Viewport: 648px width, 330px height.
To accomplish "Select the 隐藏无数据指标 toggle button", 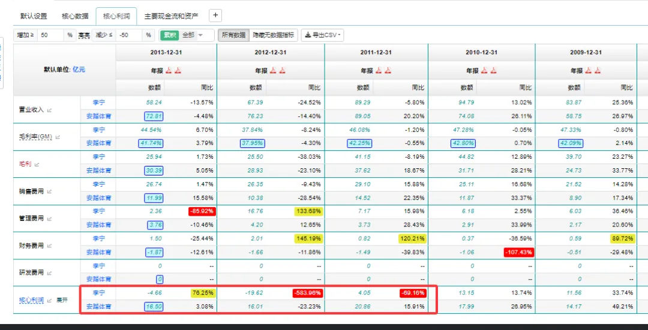I will 274,35.
